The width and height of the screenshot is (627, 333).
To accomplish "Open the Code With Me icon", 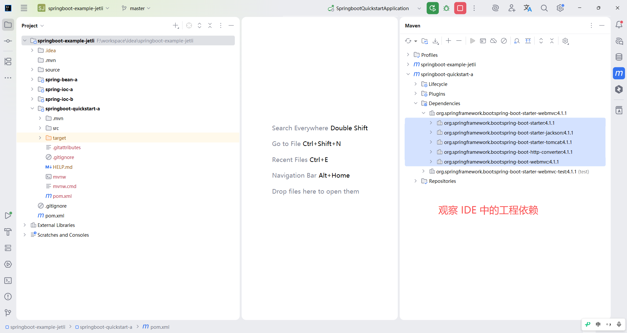I will [x=512, y=8].
